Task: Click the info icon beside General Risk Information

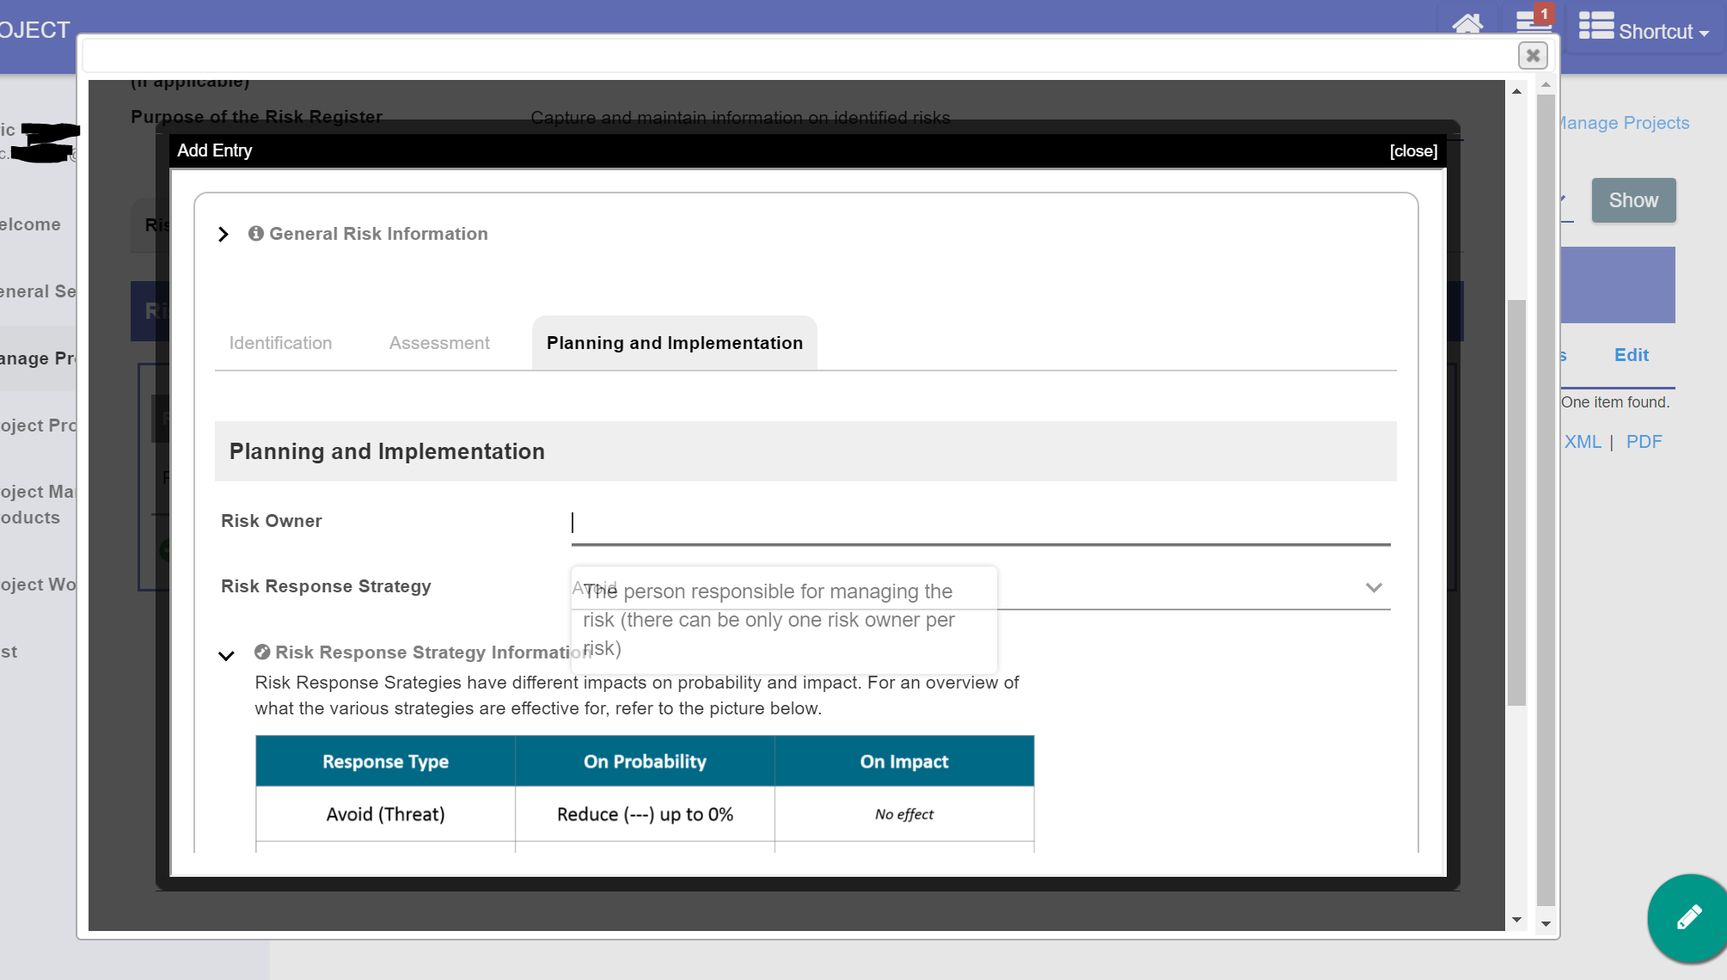Action: pos(255,234)
